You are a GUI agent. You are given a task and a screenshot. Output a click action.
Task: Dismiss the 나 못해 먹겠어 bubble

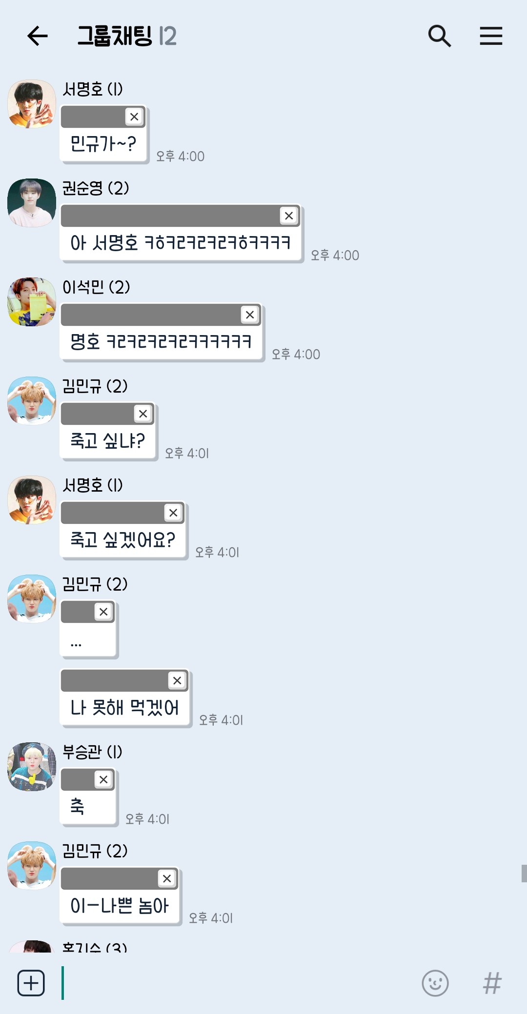(177, 680)
